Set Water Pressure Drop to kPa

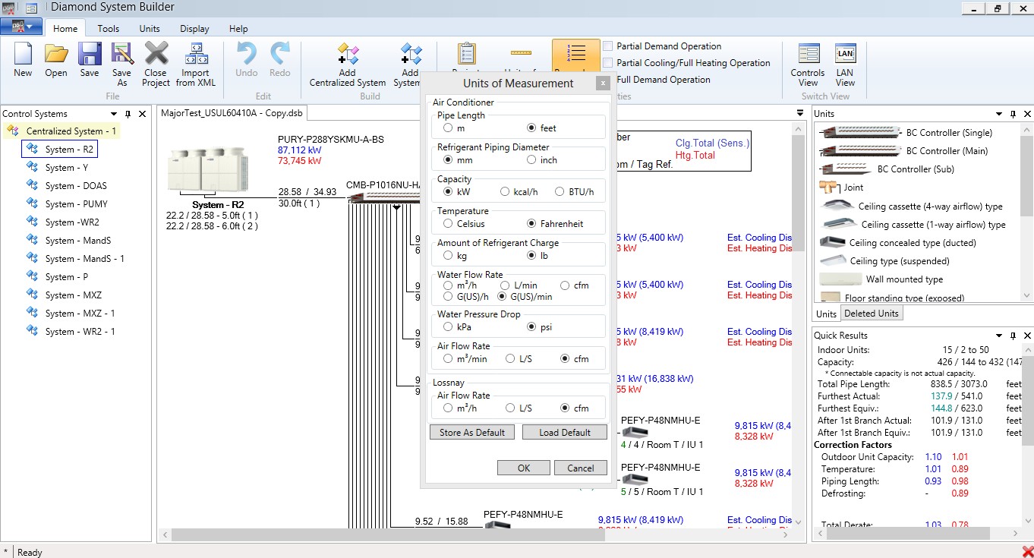click(x=448, y=327)
